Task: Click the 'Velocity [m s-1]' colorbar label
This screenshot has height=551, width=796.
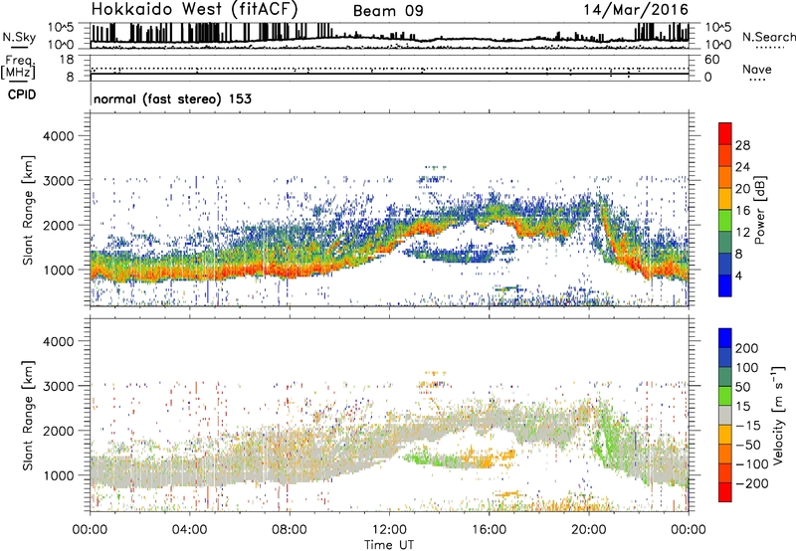Action: coord(778,415)
